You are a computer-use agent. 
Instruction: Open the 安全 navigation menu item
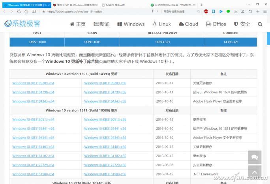click(242, 24)
